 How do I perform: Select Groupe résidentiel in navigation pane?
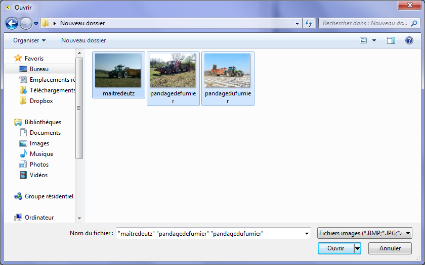49,196
